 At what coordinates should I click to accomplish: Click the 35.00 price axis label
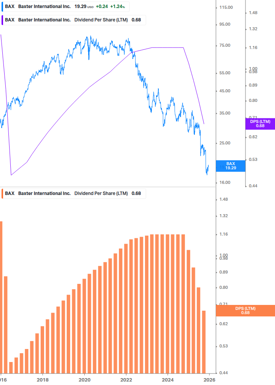[225, 113]
